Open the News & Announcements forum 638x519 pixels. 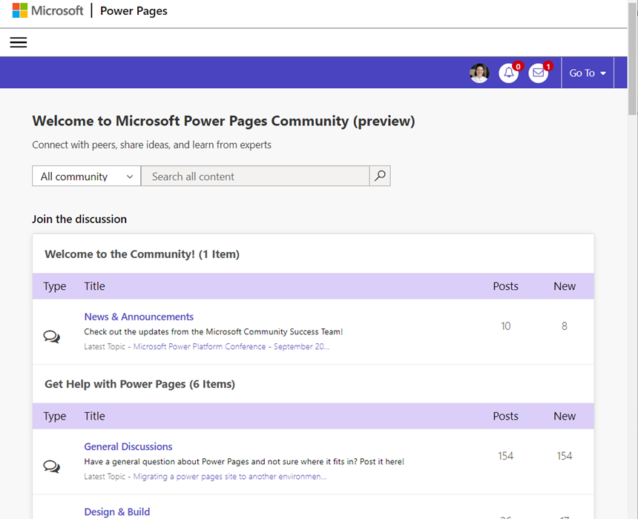tap(139, 317)
